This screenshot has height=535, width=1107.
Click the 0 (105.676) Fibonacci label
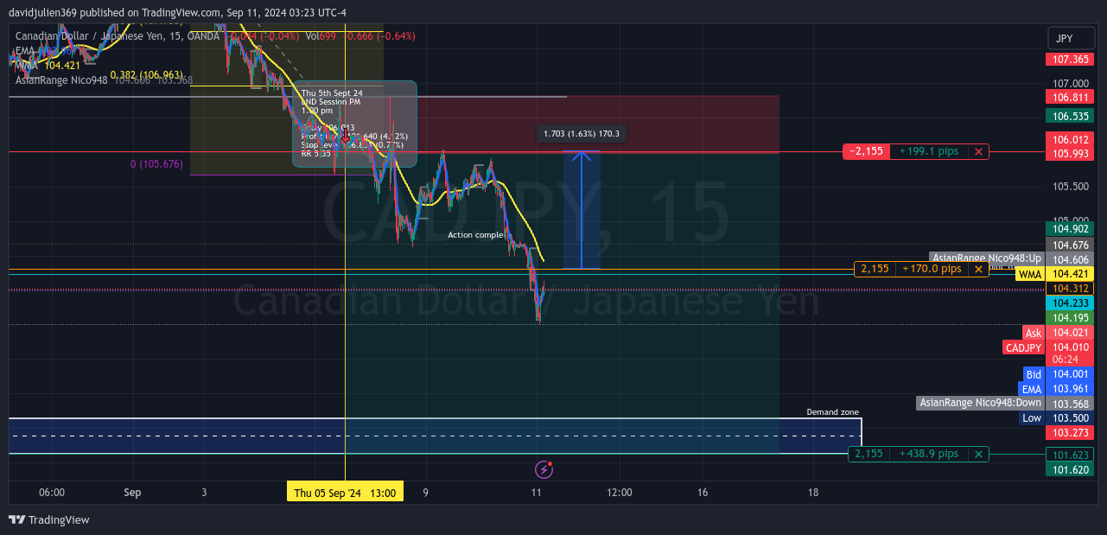coord(156,163)
